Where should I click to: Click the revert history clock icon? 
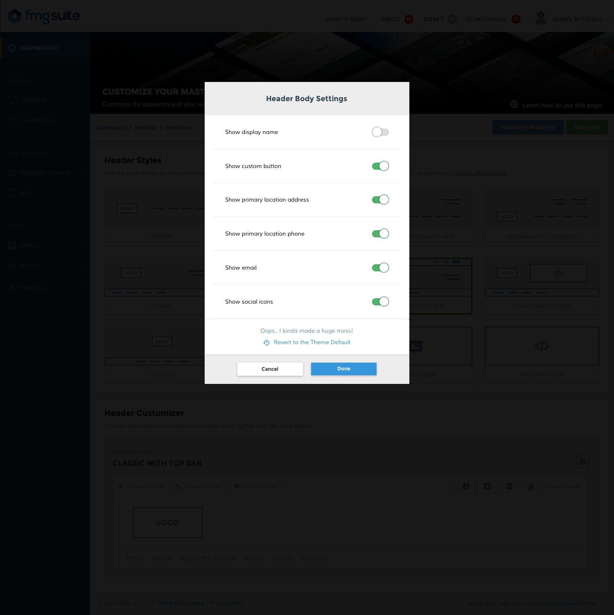pyautogui.click(x=266, y=343)
